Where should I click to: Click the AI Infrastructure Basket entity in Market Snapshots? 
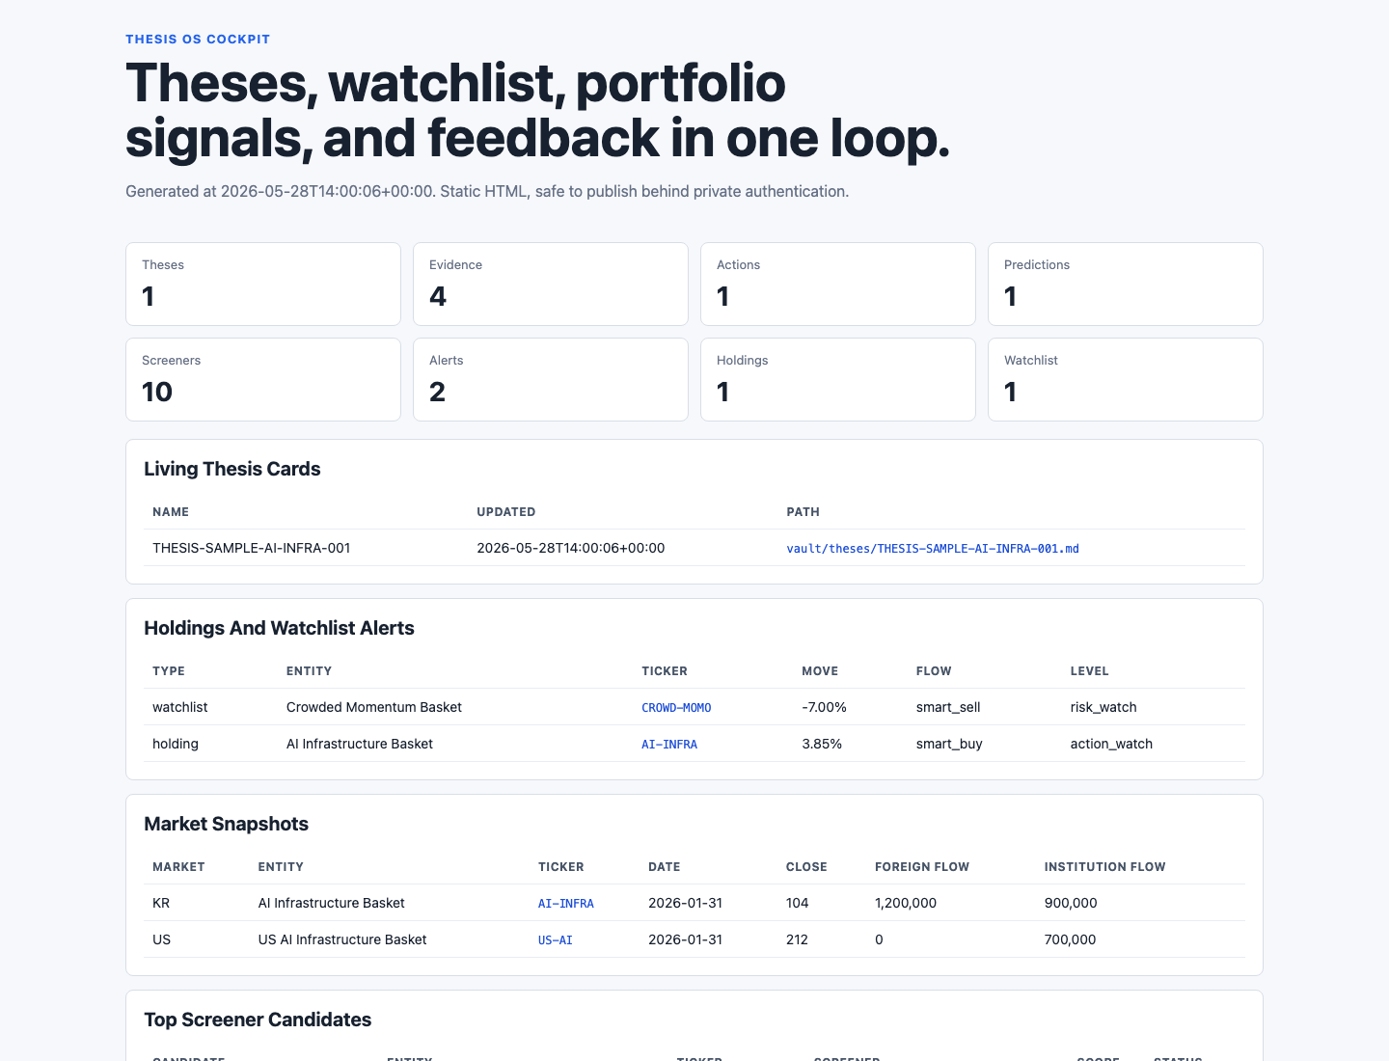pyautogui.click(x=332, y=903)
